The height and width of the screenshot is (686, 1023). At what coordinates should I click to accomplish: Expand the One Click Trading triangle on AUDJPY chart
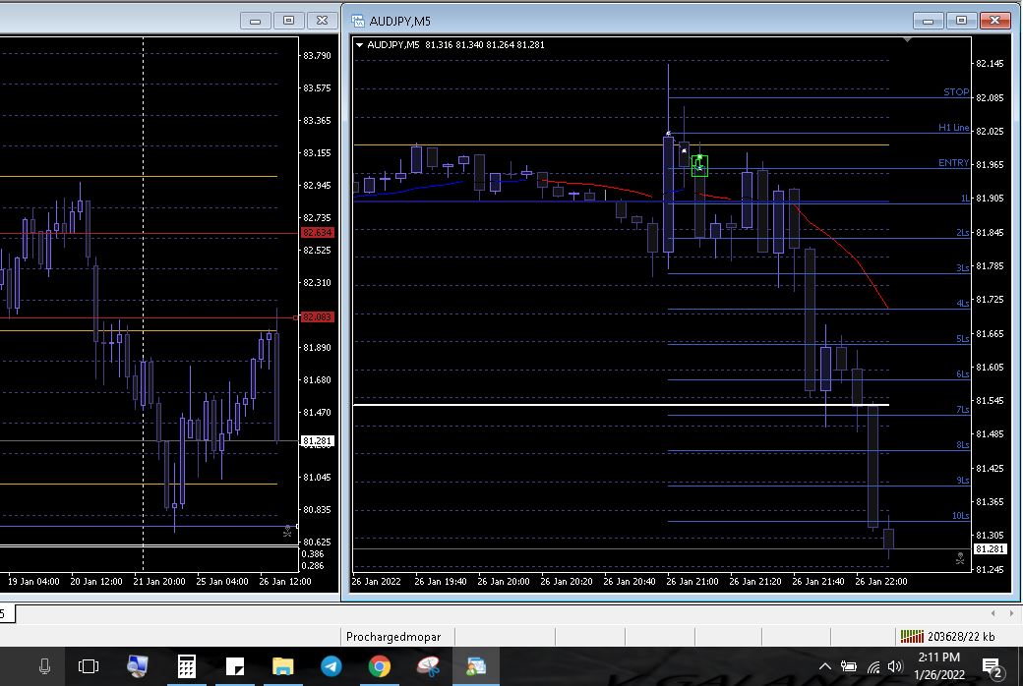(360, 45)
